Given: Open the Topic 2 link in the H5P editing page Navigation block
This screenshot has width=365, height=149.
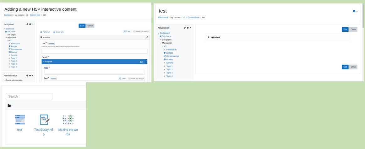Looking at the screenshot, I should tap(14, 61).
